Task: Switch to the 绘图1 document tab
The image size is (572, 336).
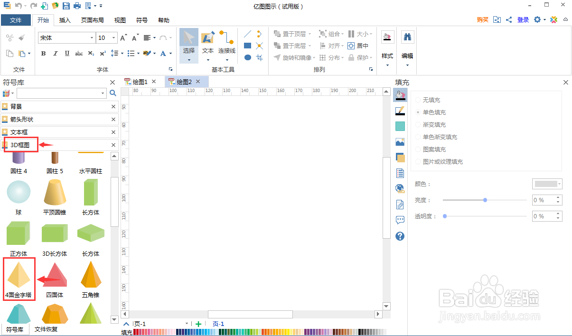Action: coord(140,81)
